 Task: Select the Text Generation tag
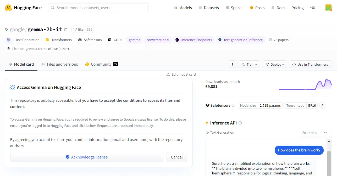point(23,40)
